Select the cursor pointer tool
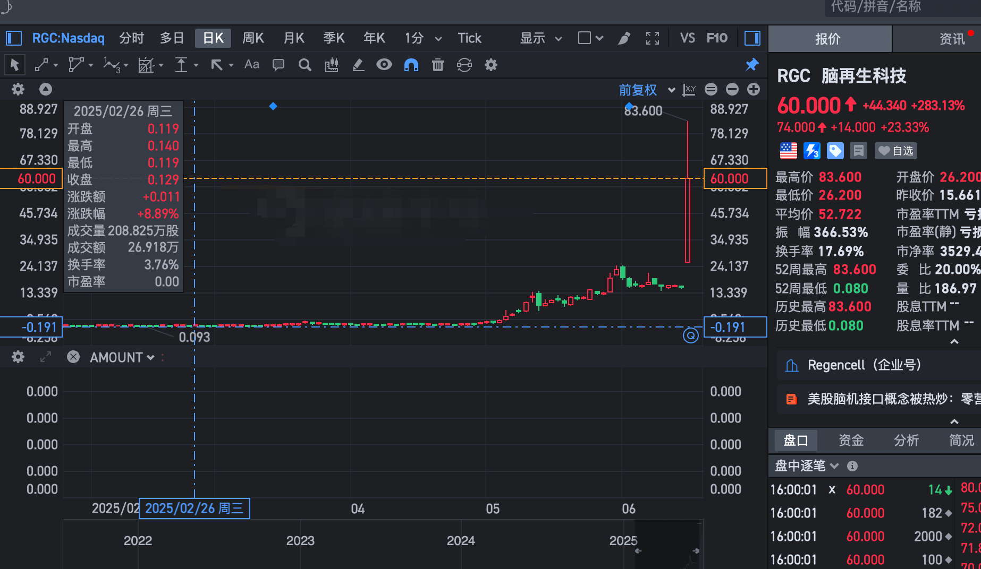The image size is (981, 569). tap(14, 65)
